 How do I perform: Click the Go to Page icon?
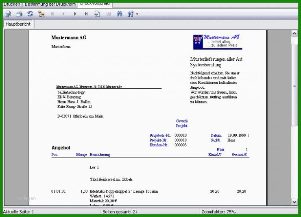pyautogui.click(x=97, y=14)
